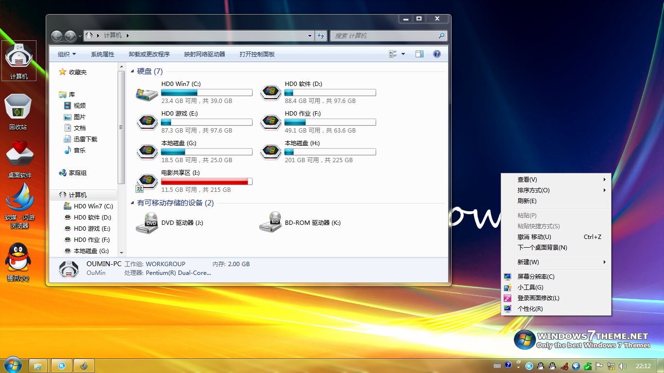
Task: Click the Explorer folder taskbar button
Action: click(38, 366)
